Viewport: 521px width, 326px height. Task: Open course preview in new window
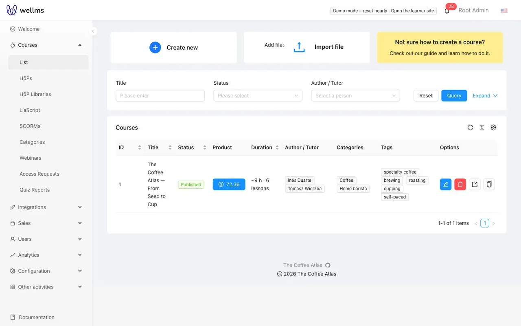[x=475, y=185]
